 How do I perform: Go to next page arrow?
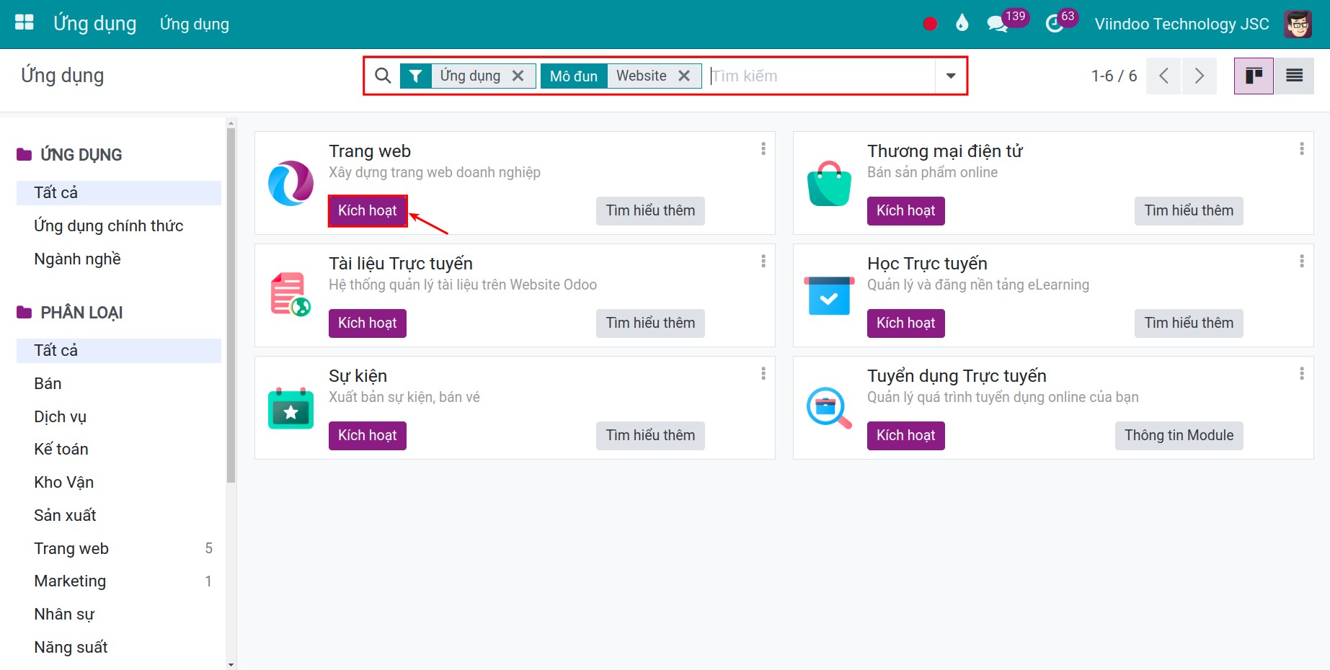pyautogui.click(x=1199, y=76)
